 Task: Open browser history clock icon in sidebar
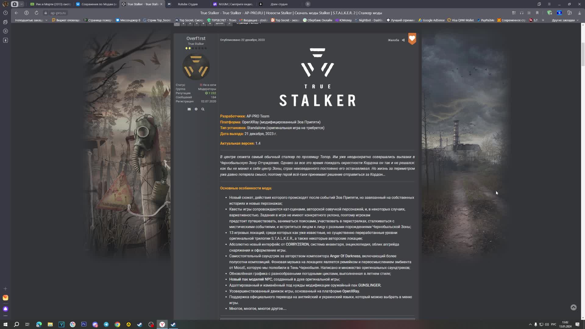click(x=5, y=13)
